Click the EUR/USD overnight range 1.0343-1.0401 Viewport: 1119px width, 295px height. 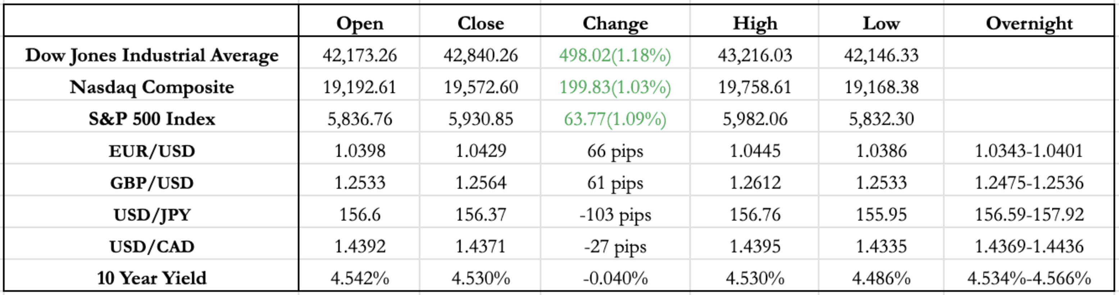[1029, 151]
